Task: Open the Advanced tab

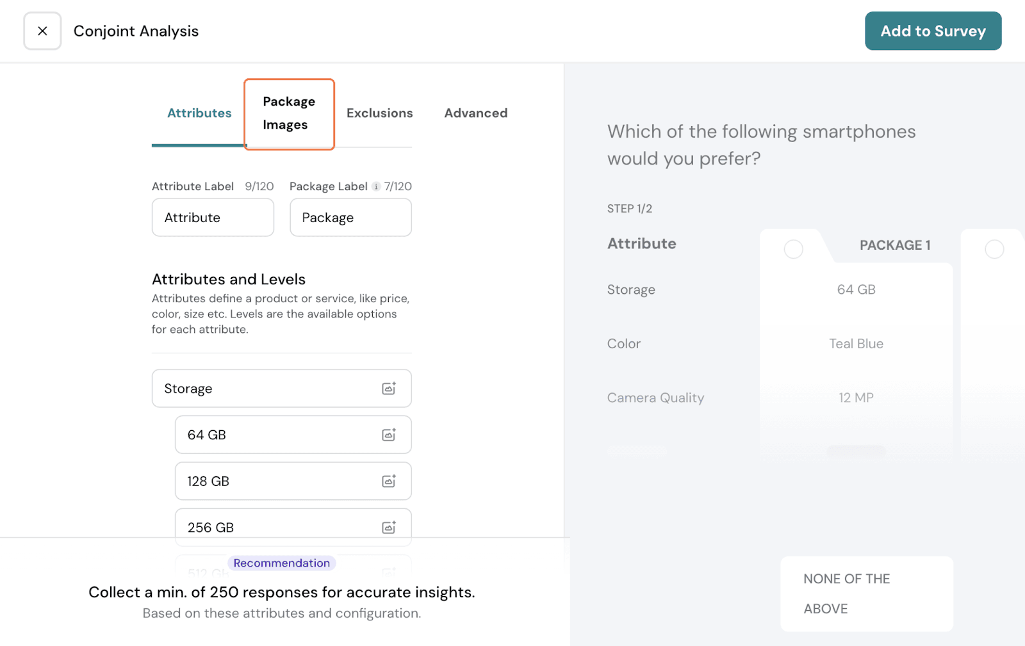Action: tap(475, 113)
